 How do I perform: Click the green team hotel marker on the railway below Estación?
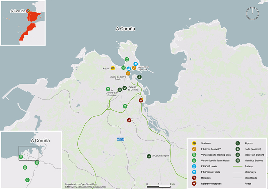coord(125,106)
